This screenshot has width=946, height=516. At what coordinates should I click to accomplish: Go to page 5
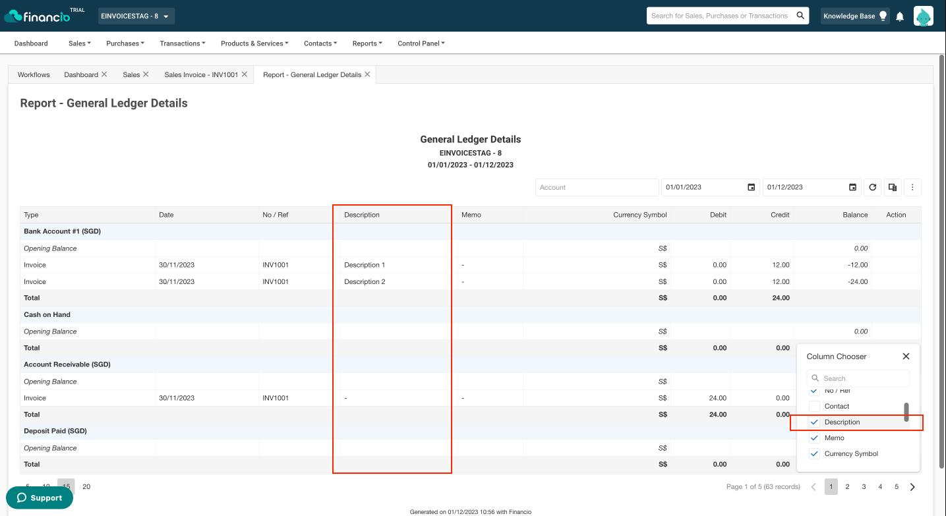click(x=897, y=487)
